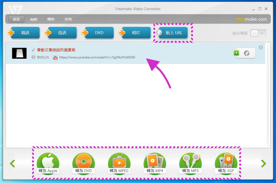
Task: Play the listed video with green button
Action: tap(236, 53)
